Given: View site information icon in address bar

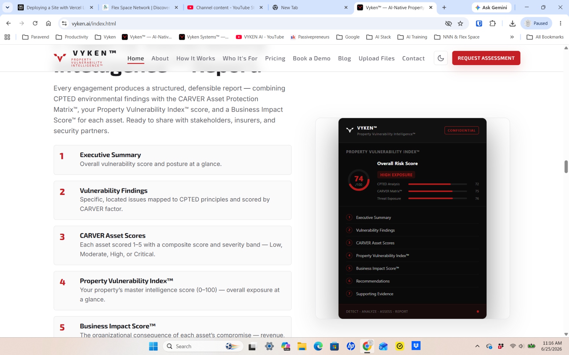Looking at the screenshot, I should pyautogui.click(x=65, y=23).
